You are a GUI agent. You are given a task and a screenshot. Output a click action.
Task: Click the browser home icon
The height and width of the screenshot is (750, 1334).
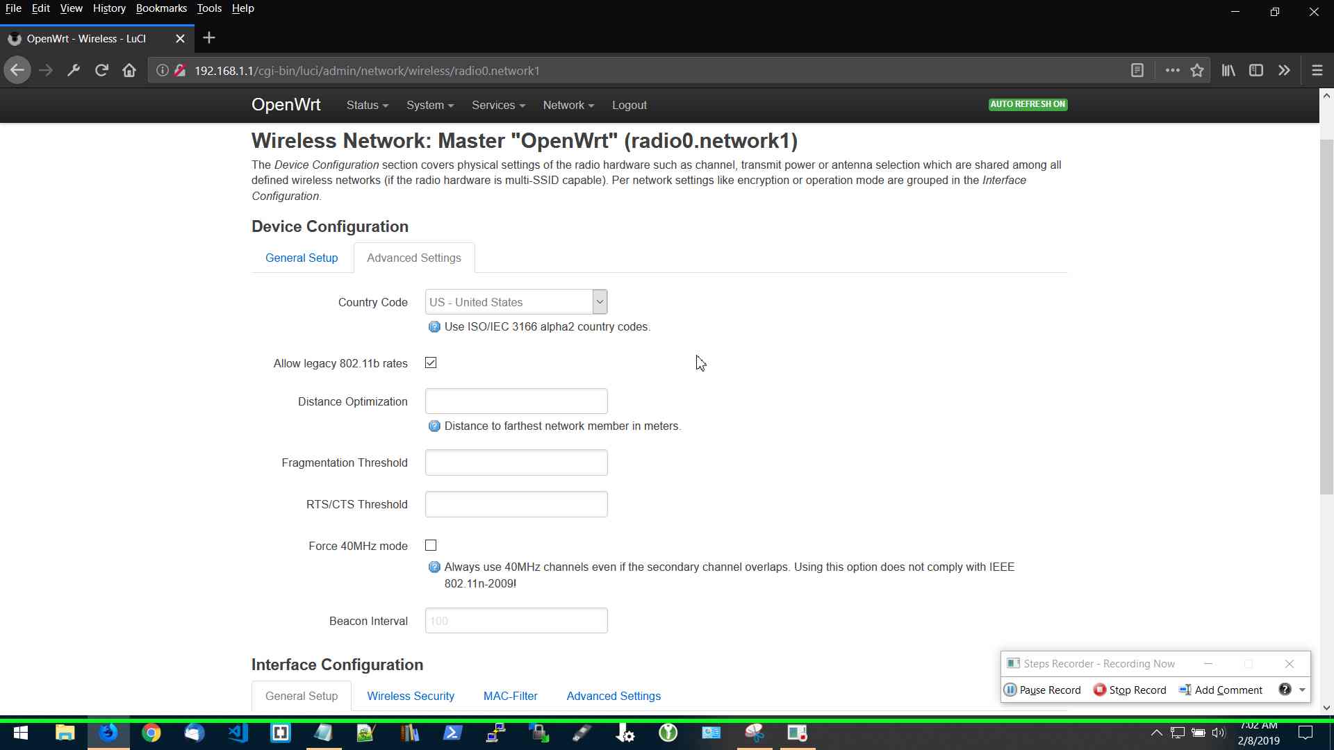tap(129, 70)
